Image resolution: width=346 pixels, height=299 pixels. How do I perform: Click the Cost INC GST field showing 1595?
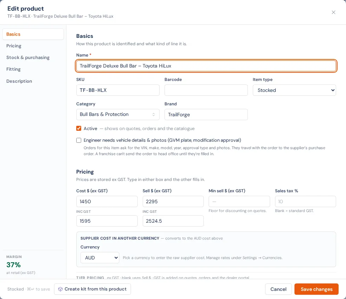click(x=107, y=221)
